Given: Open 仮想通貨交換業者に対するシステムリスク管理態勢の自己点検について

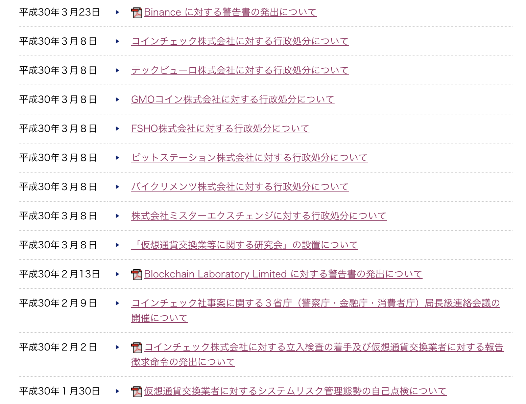Looking at the screenshot, I should point(295,391).
